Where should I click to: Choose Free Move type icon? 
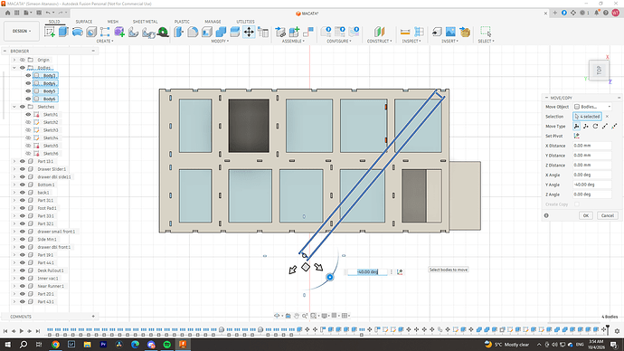[577, 126]
